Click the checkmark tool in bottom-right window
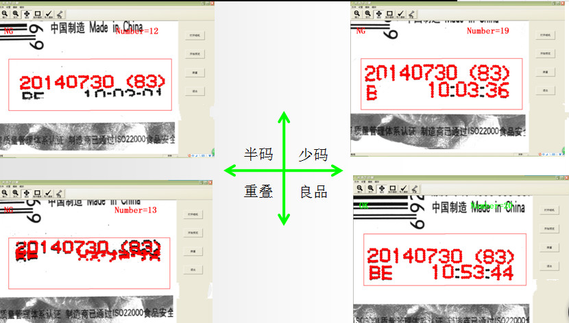 click(404, 190)
